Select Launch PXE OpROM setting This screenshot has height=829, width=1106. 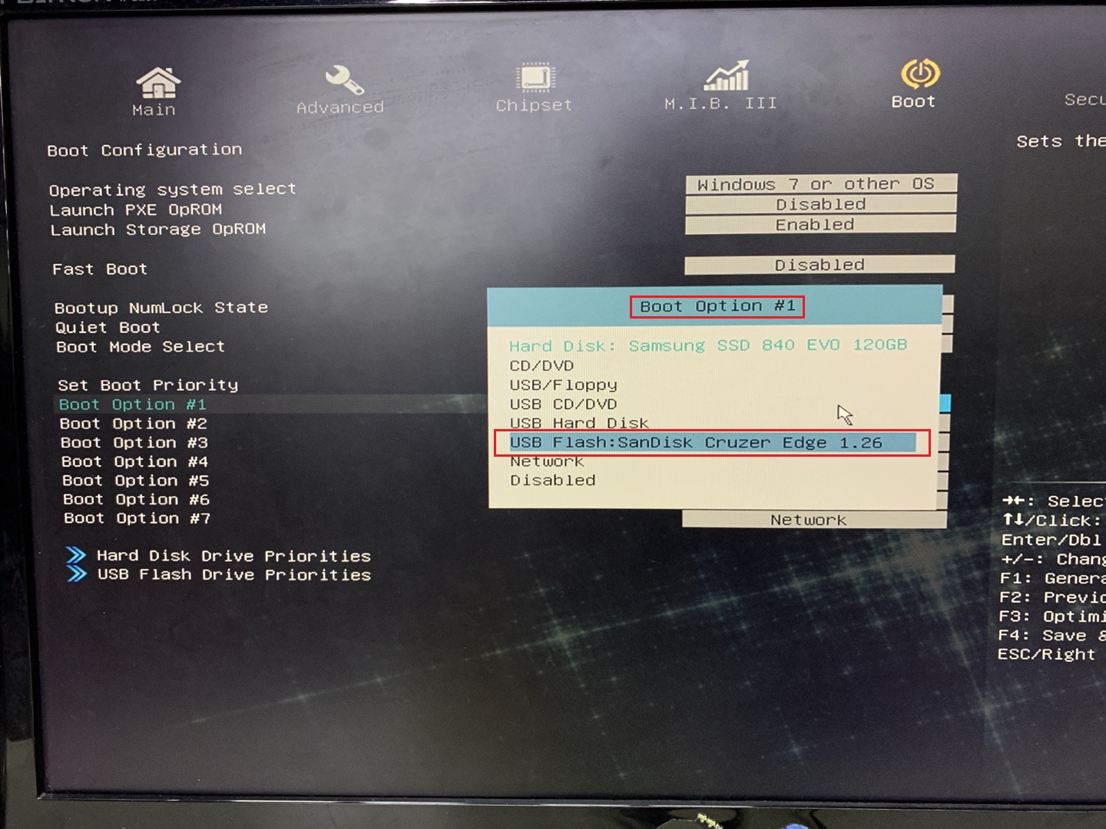coord(136,210)
